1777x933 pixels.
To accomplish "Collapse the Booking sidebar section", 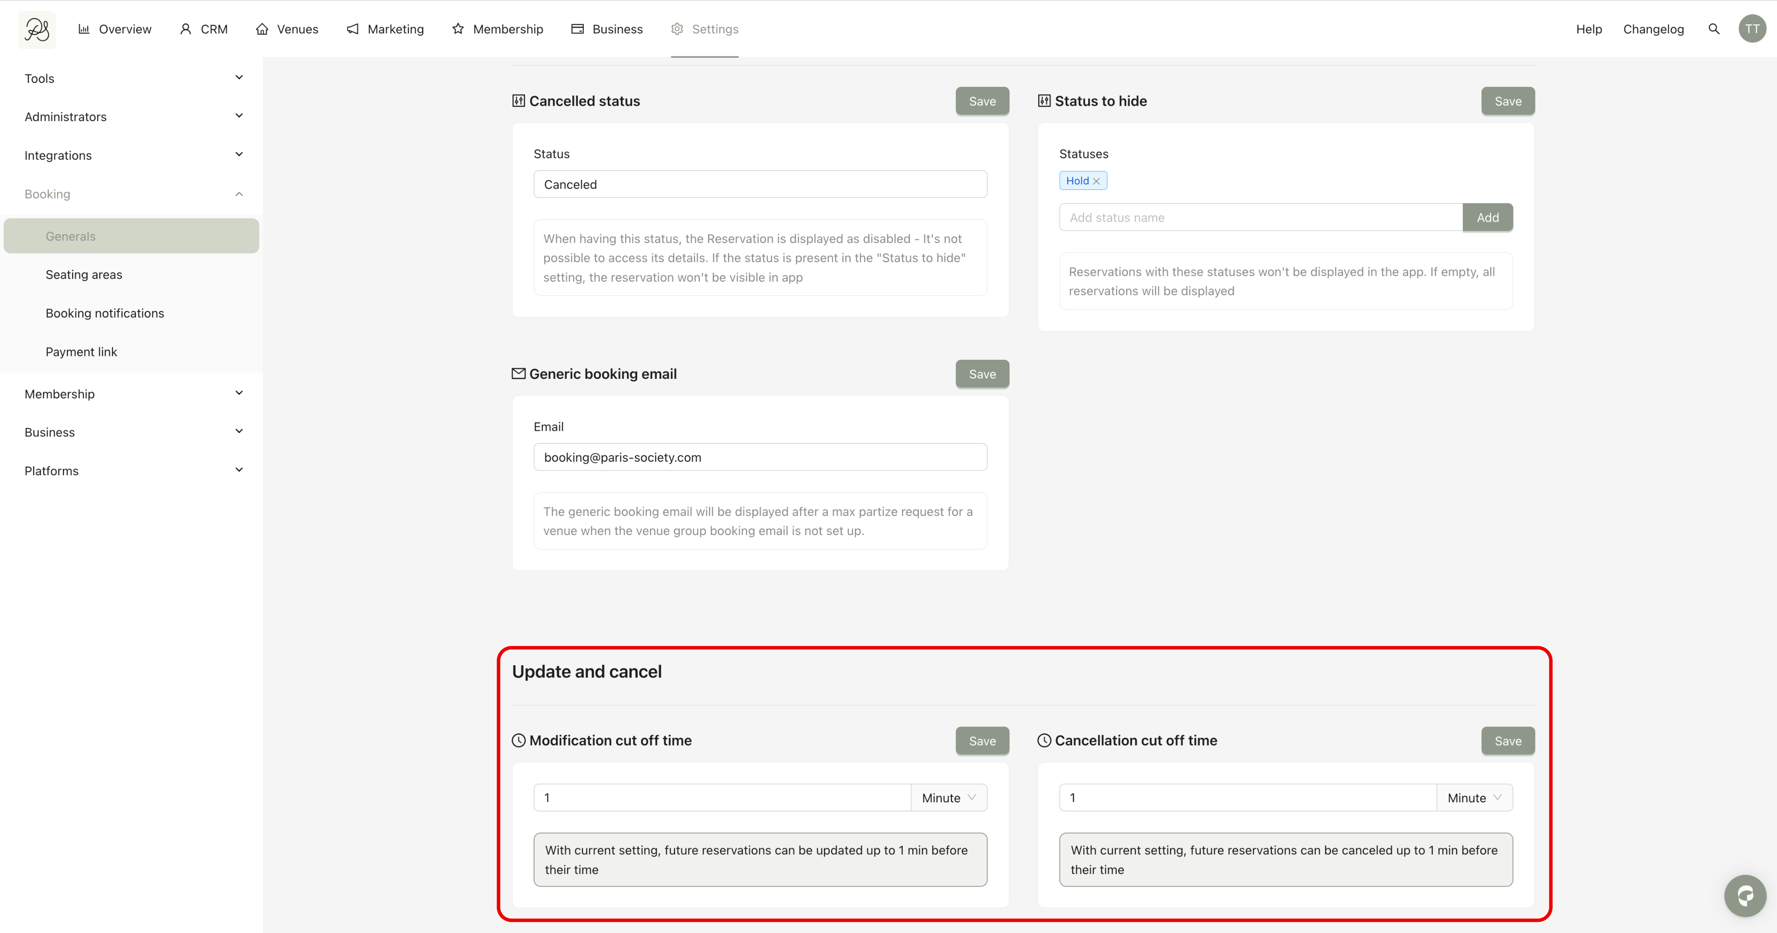I will 131,194.
